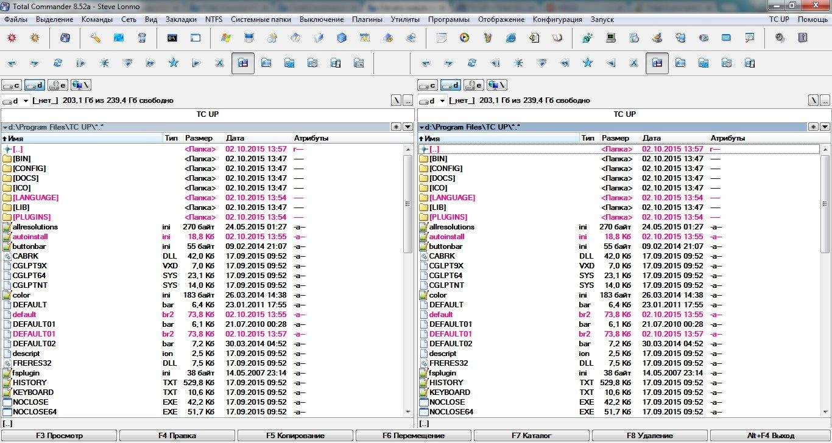This screenshot has width=832, height=443.
Task: Select network drive button in right panel
Action: coord(497,85)
